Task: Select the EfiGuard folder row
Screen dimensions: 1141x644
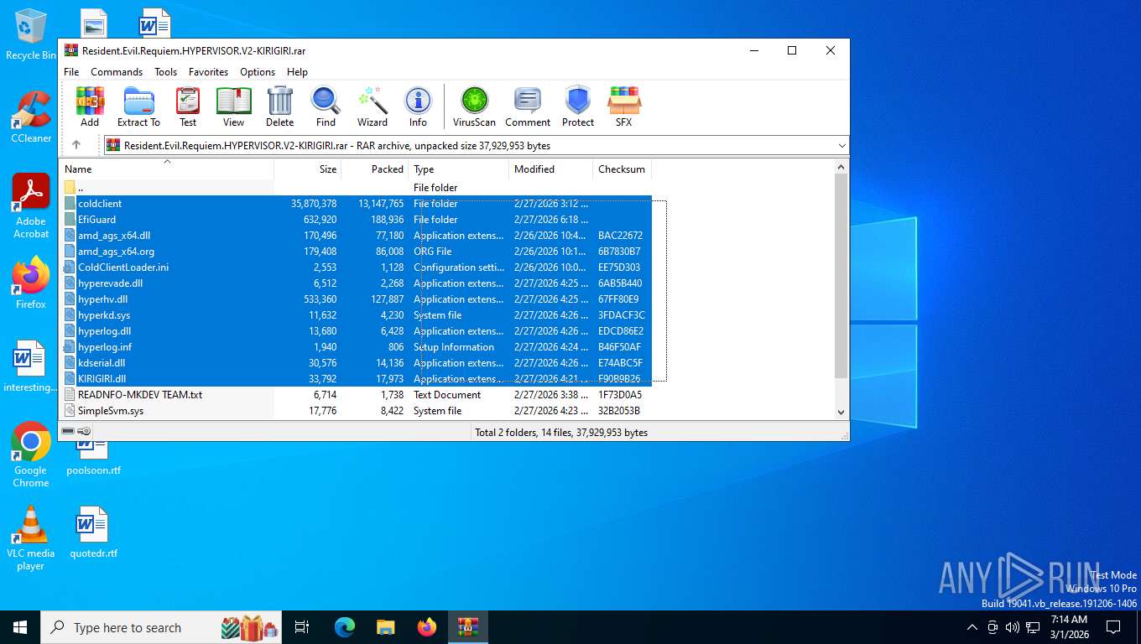Action: click(355, 220)
